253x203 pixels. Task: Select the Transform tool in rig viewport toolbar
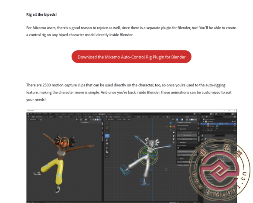tap(107, 143)
